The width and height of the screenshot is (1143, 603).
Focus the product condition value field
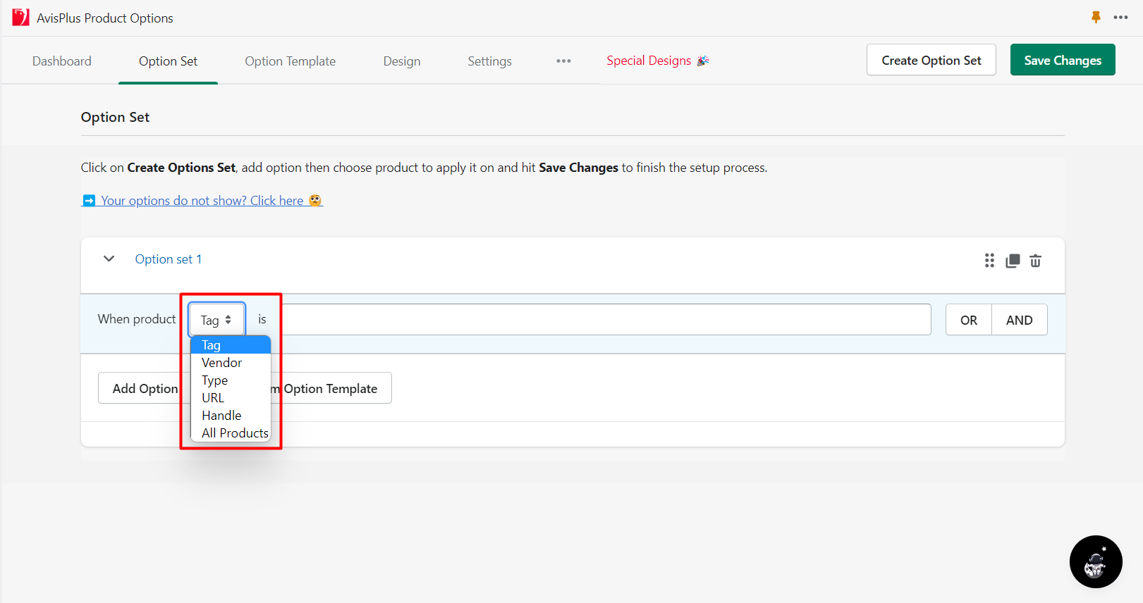pyautogui.click(x=606, y=320)
